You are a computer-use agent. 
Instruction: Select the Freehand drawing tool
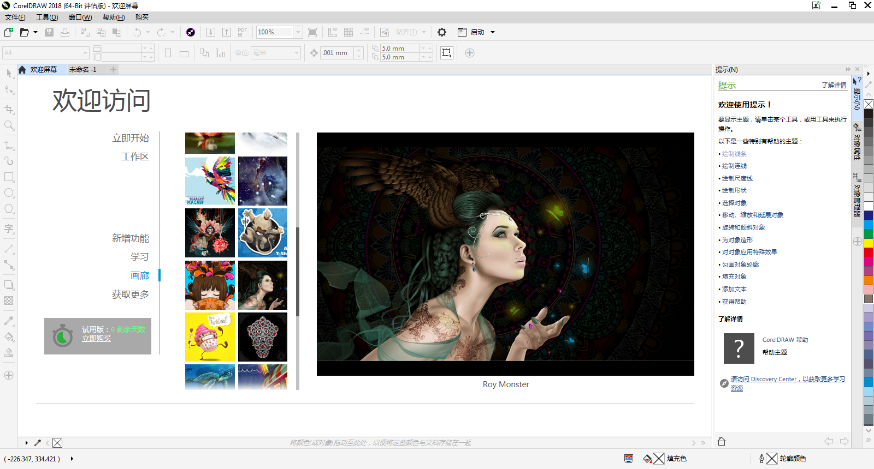pyautogui.click(x=9, y=146)
